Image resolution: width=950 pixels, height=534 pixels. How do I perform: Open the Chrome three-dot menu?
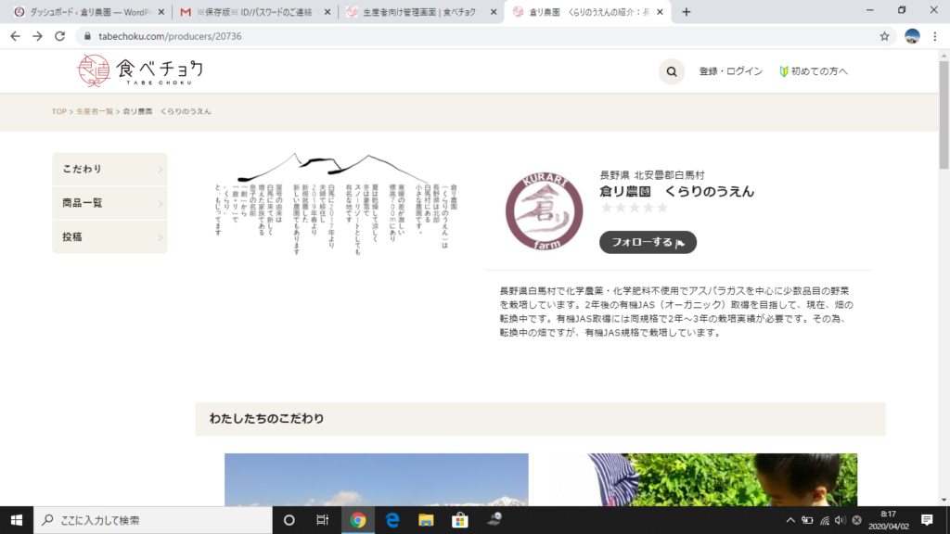[935, 36]
